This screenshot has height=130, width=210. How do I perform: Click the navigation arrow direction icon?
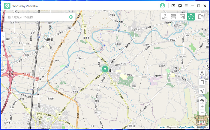coord(202,91)
